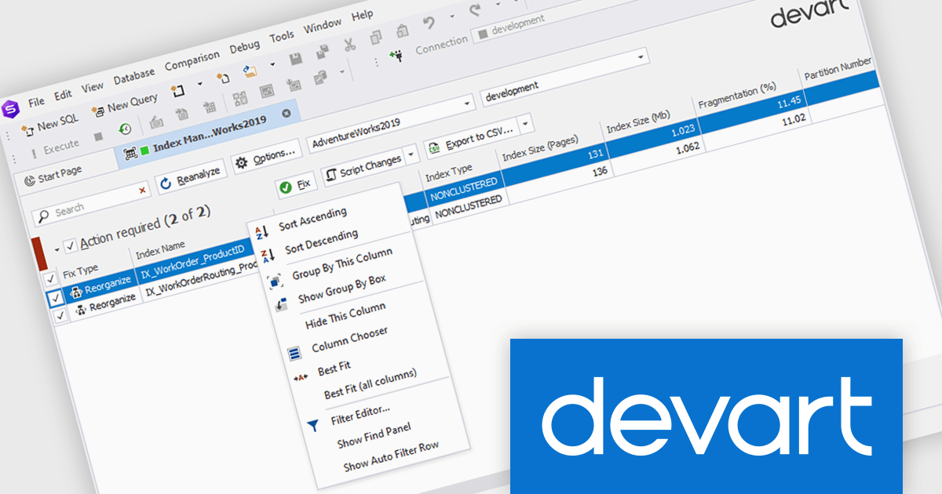942x494 pixels.
Task: Open the Database menu
Action: (134, 77)
